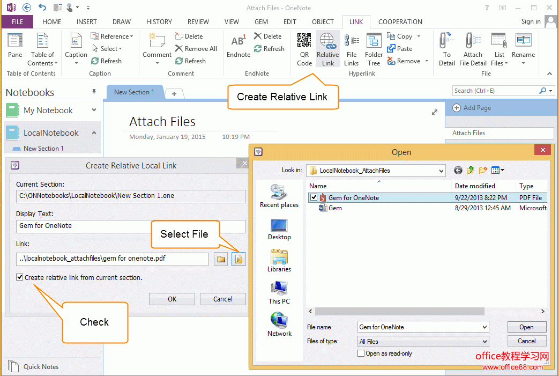Switch to the INSERT ribbon tab
The height and width of the screenshot is (376, 559).
click(x=86, y=22)
